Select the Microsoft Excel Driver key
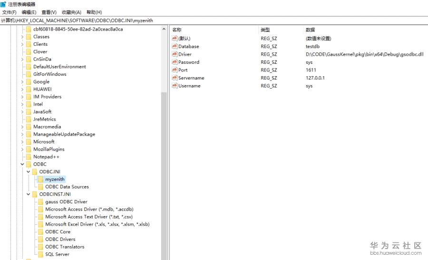Image resolution: width=428 pixels, height=260 pixels. coord(97,224)
